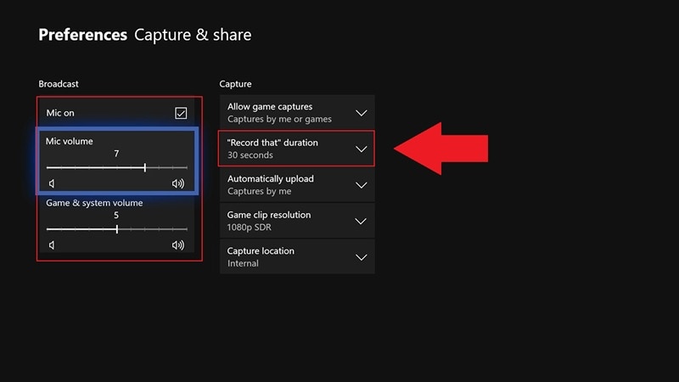
Task: Open the Allow game captures dropdown
Action: (x=297, y=113)
